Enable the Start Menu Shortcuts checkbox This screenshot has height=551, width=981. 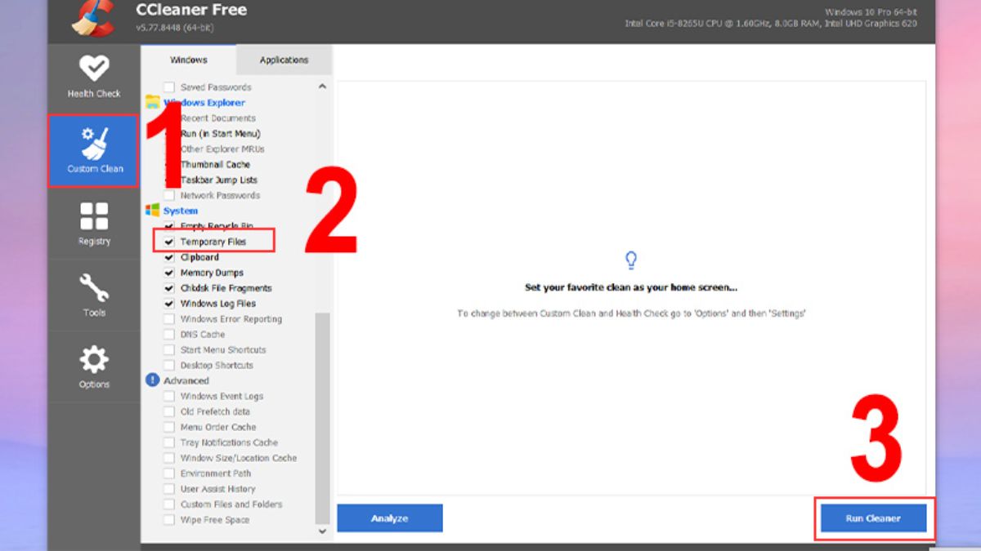click(x=169, y=350)
